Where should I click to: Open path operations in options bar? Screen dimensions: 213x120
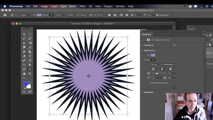coord(109,15)
